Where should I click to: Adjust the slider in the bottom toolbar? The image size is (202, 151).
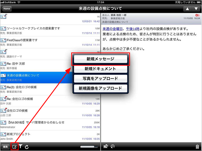(x=89, y=146)
